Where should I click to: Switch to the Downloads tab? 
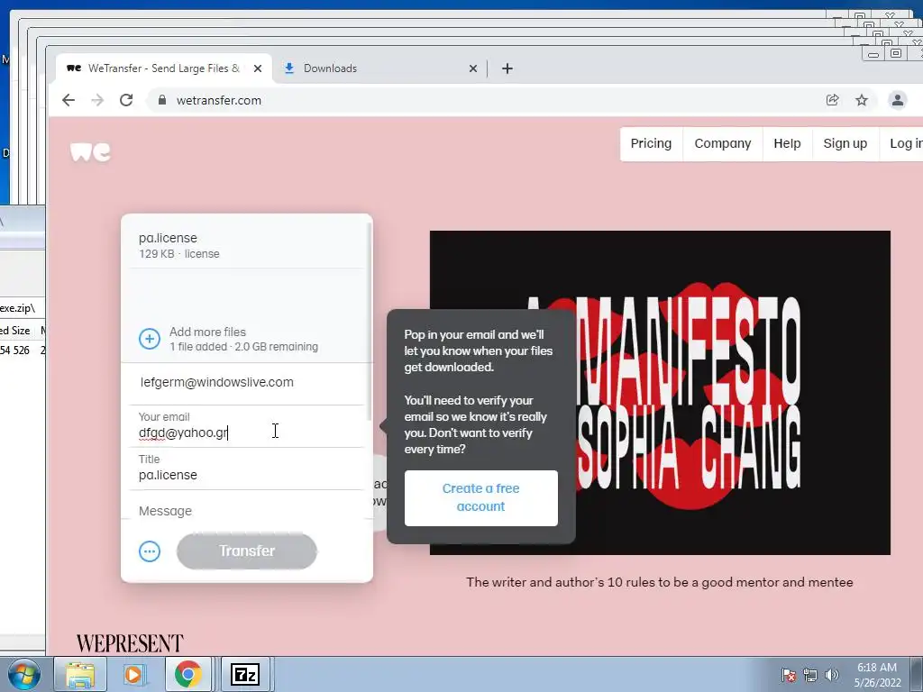(x=379, y=68)
